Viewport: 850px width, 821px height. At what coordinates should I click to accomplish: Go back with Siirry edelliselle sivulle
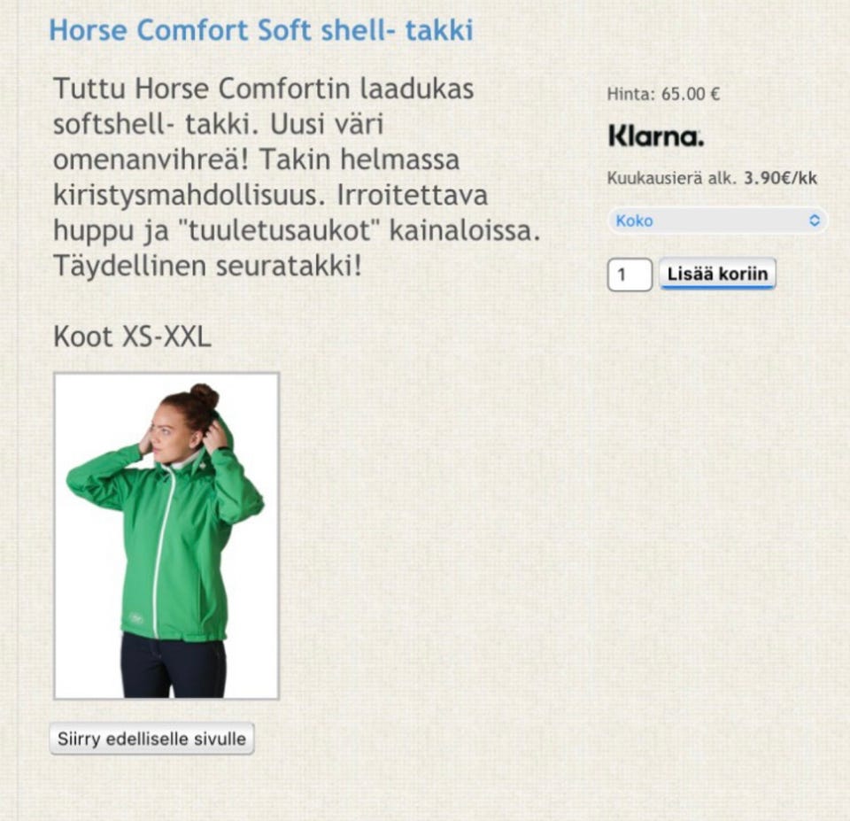(x=151, y=739)
